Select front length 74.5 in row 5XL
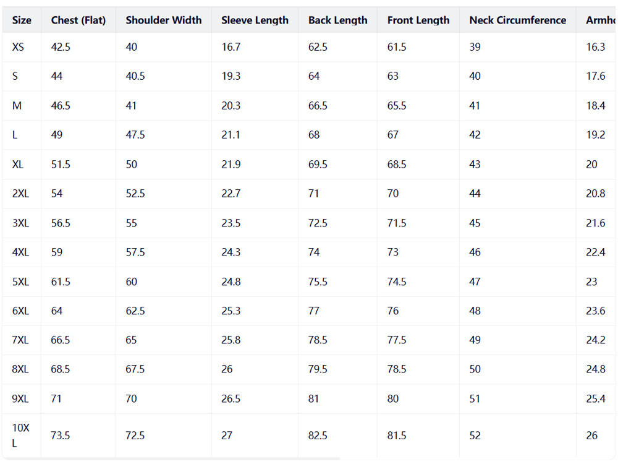 [x=397, y=281]
